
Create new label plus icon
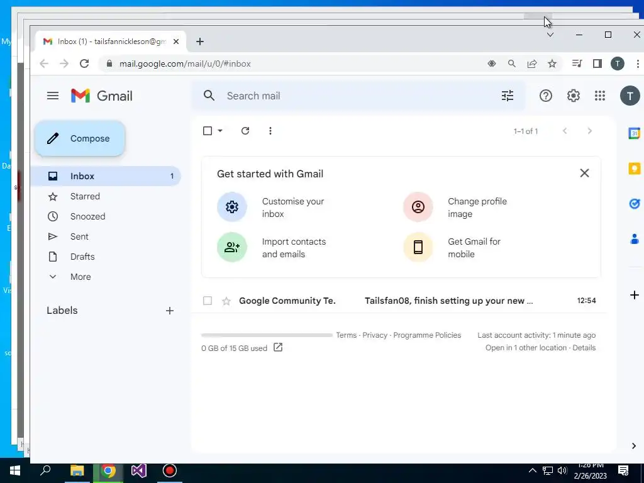click(x=170, y=311)
